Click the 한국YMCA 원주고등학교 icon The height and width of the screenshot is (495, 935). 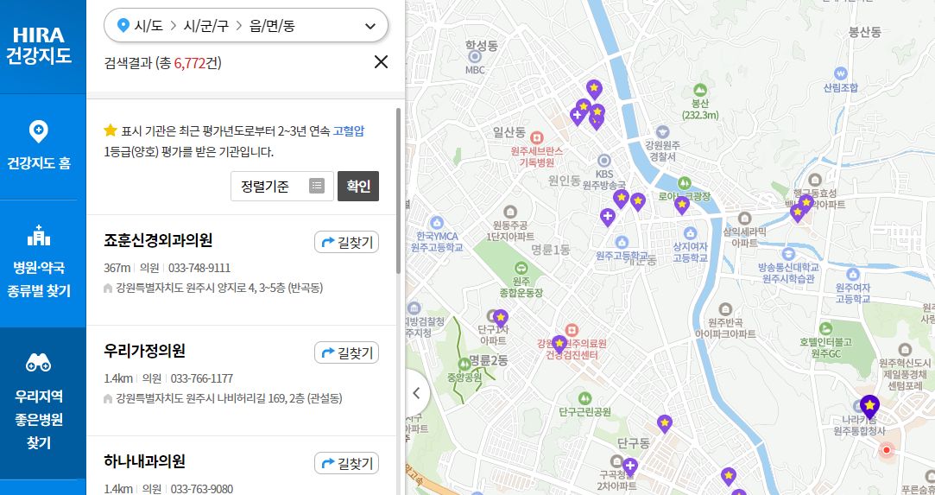coord(437,223)
